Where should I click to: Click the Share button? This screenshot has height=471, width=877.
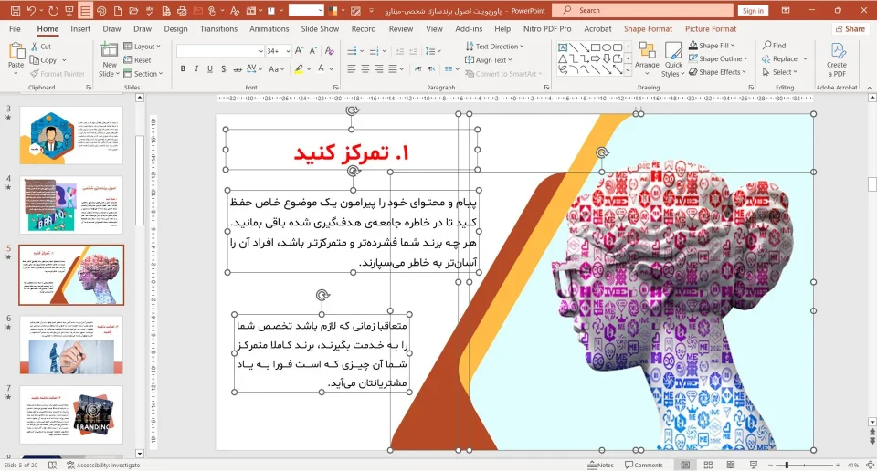850,29
